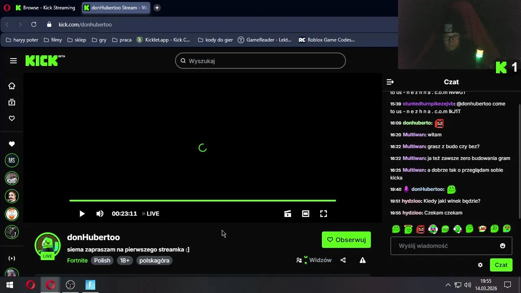Open the Browse icon in the sidebar

pyautogui.click(x=12, y=102)
